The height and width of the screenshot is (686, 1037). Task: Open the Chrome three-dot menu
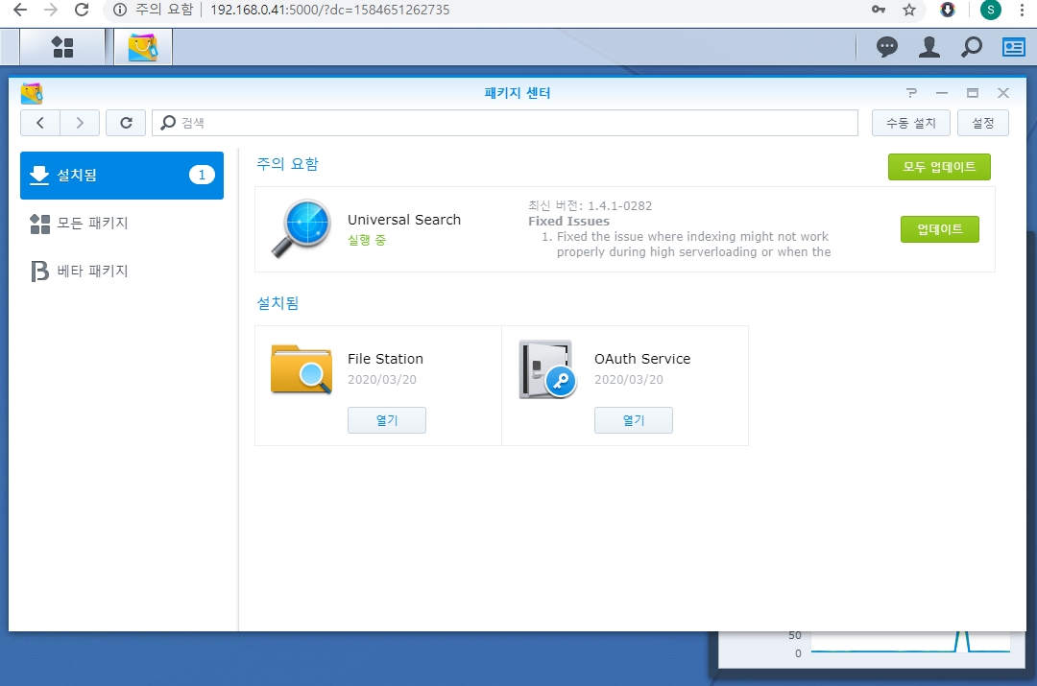(x=1023, y=10)
